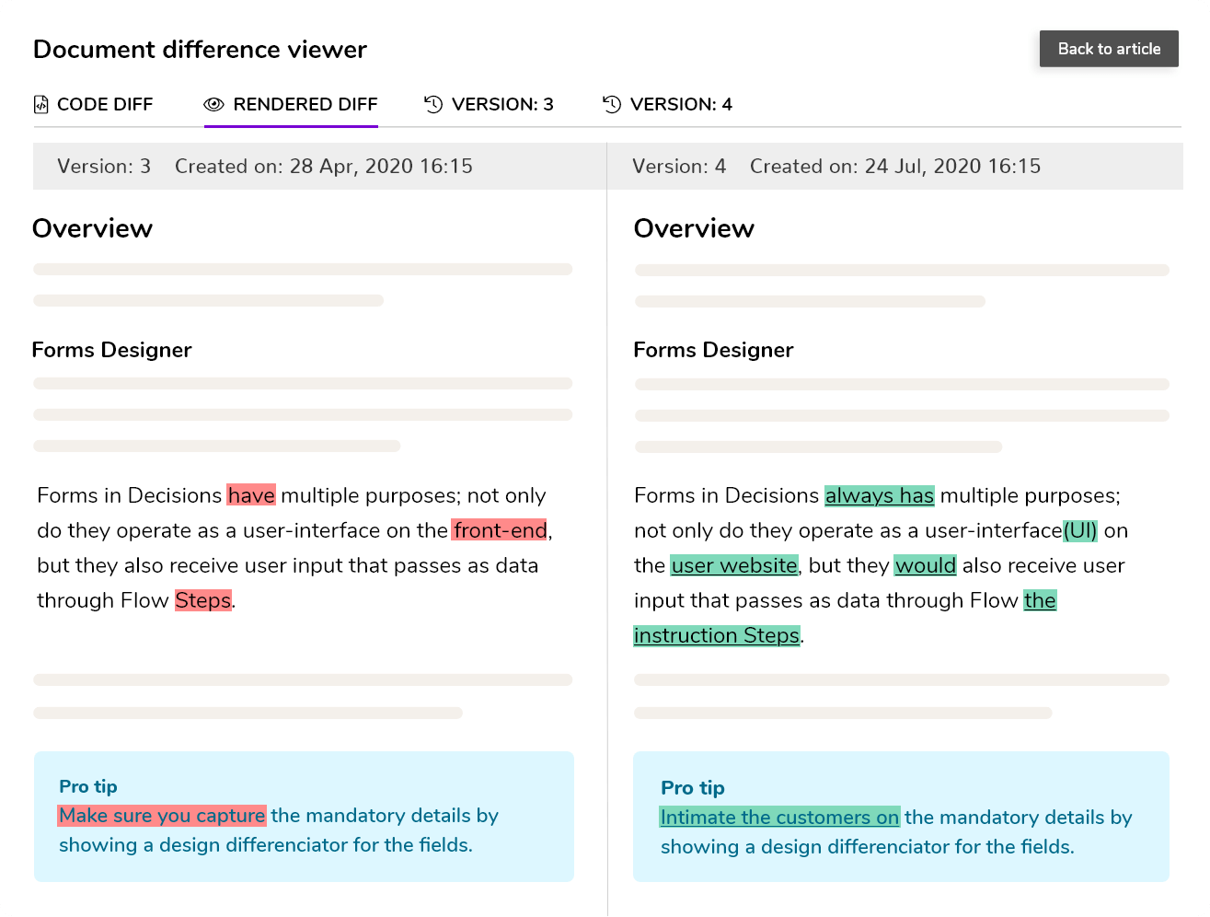This screenshot has width=1210, height=917.
Task: Click the history clock icon for Version 3
Action: (433, 105)
